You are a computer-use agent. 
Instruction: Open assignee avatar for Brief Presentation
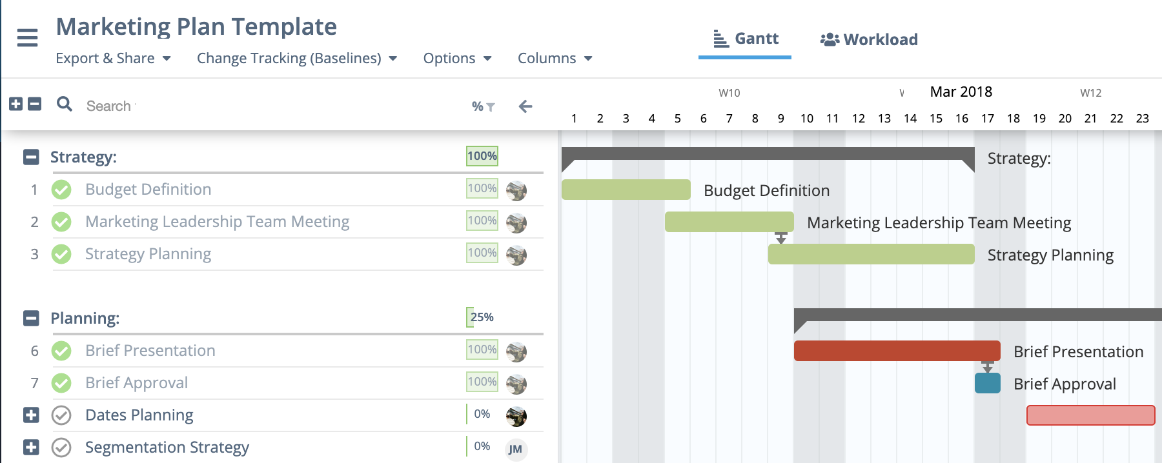tap(516, 352)
